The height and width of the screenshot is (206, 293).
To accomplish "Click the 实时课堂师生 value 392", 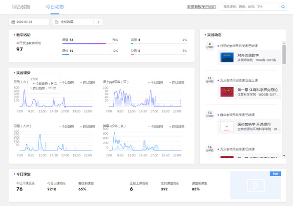I will (x=164, y=189).
